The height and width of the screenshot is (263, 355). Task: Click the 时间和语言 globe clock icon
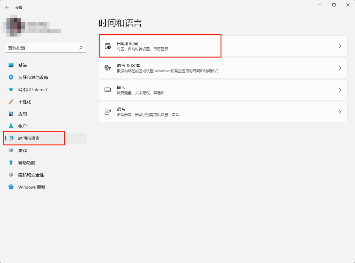[11, 138]
